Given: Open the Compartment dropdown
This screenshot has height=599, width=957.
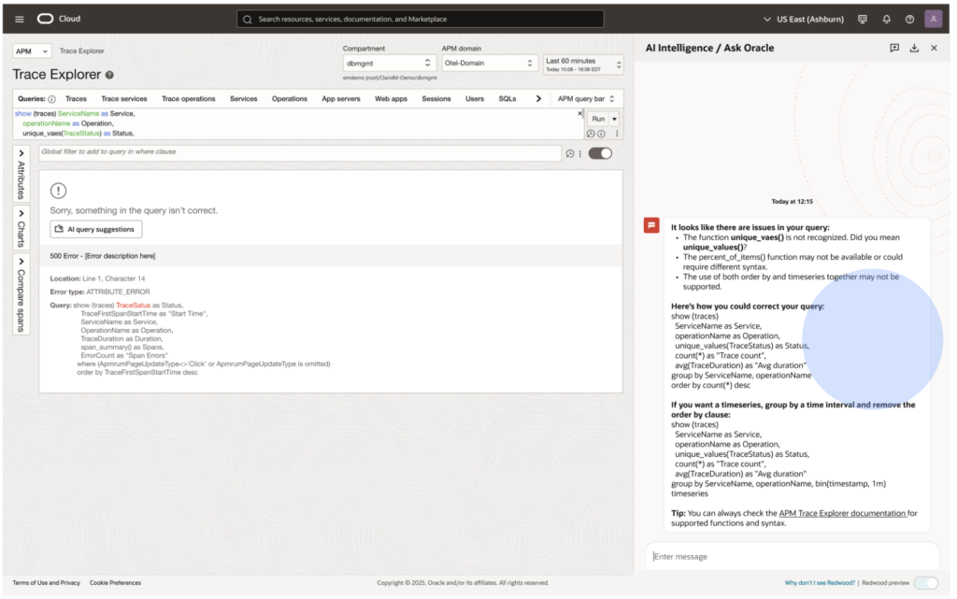Looking at the screenshot, I should point(384,64).
